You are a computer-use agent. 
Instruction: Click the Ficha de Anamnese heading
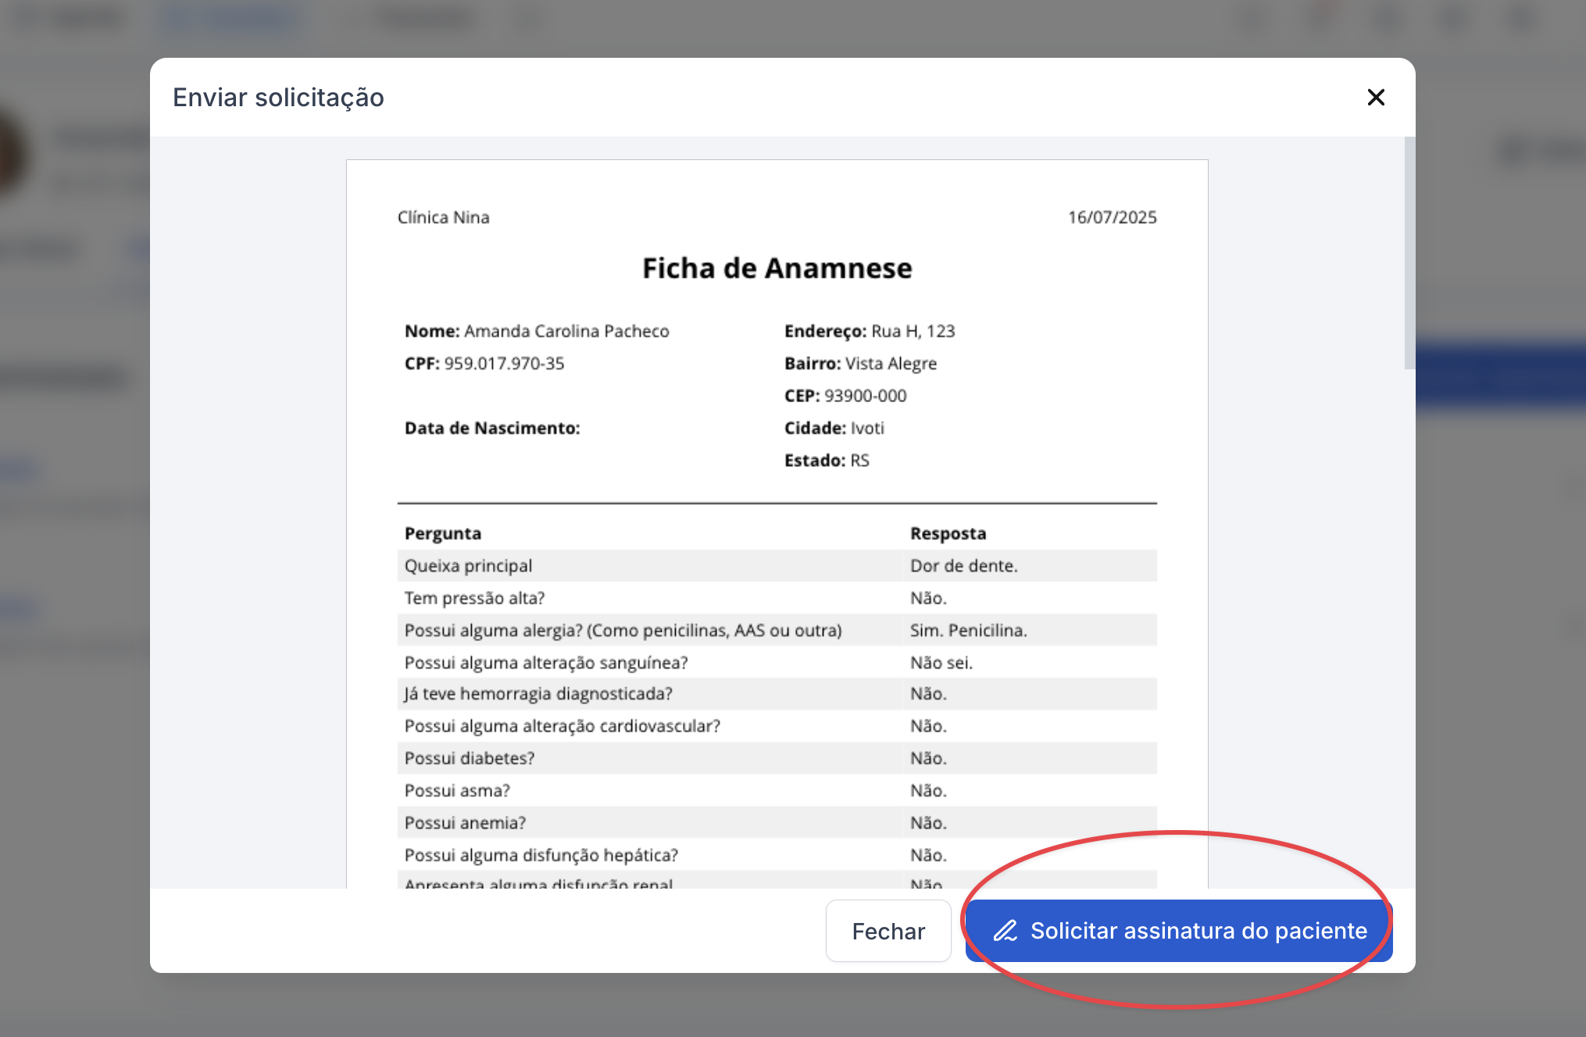777,269
